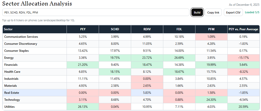Click the Energy sector label
This screenshot has height=111, width=261.
coord(9,58)
